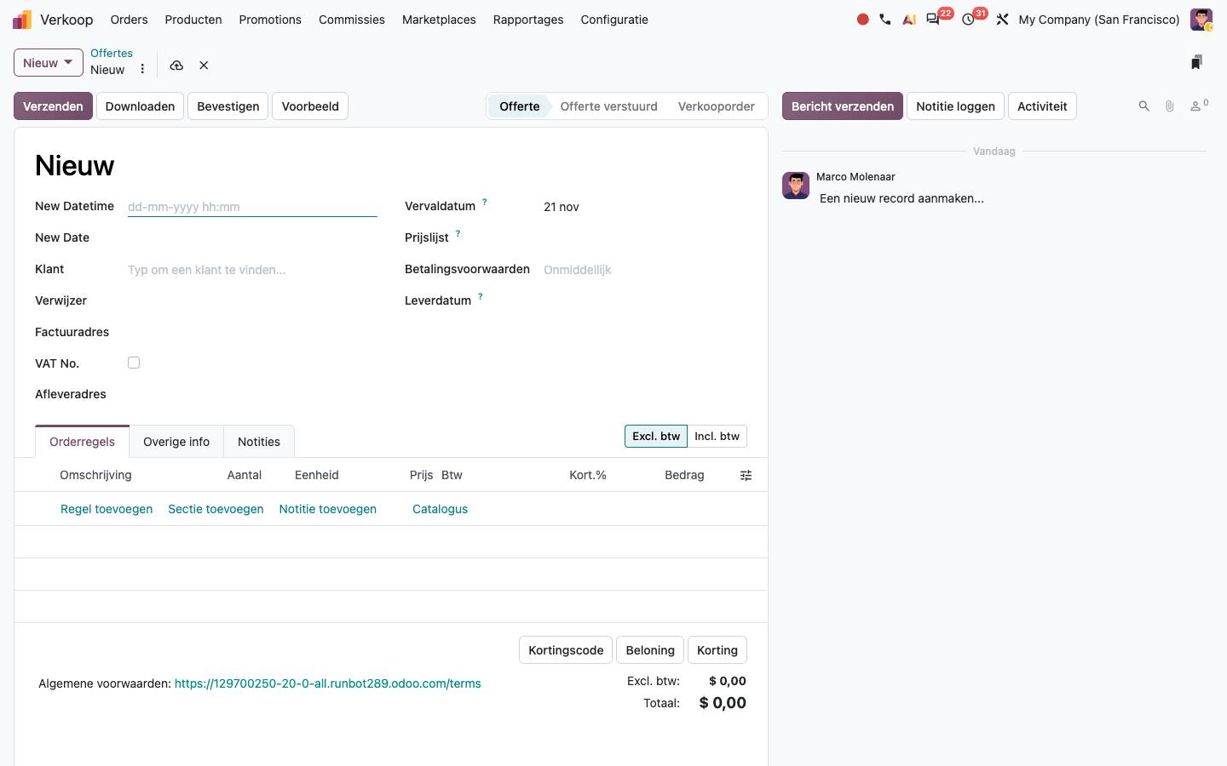Screen dimensions: 1227x766
Task: Open the column settings icon in Orderregels
Action: pyautogui.click(x=746, y=476)
